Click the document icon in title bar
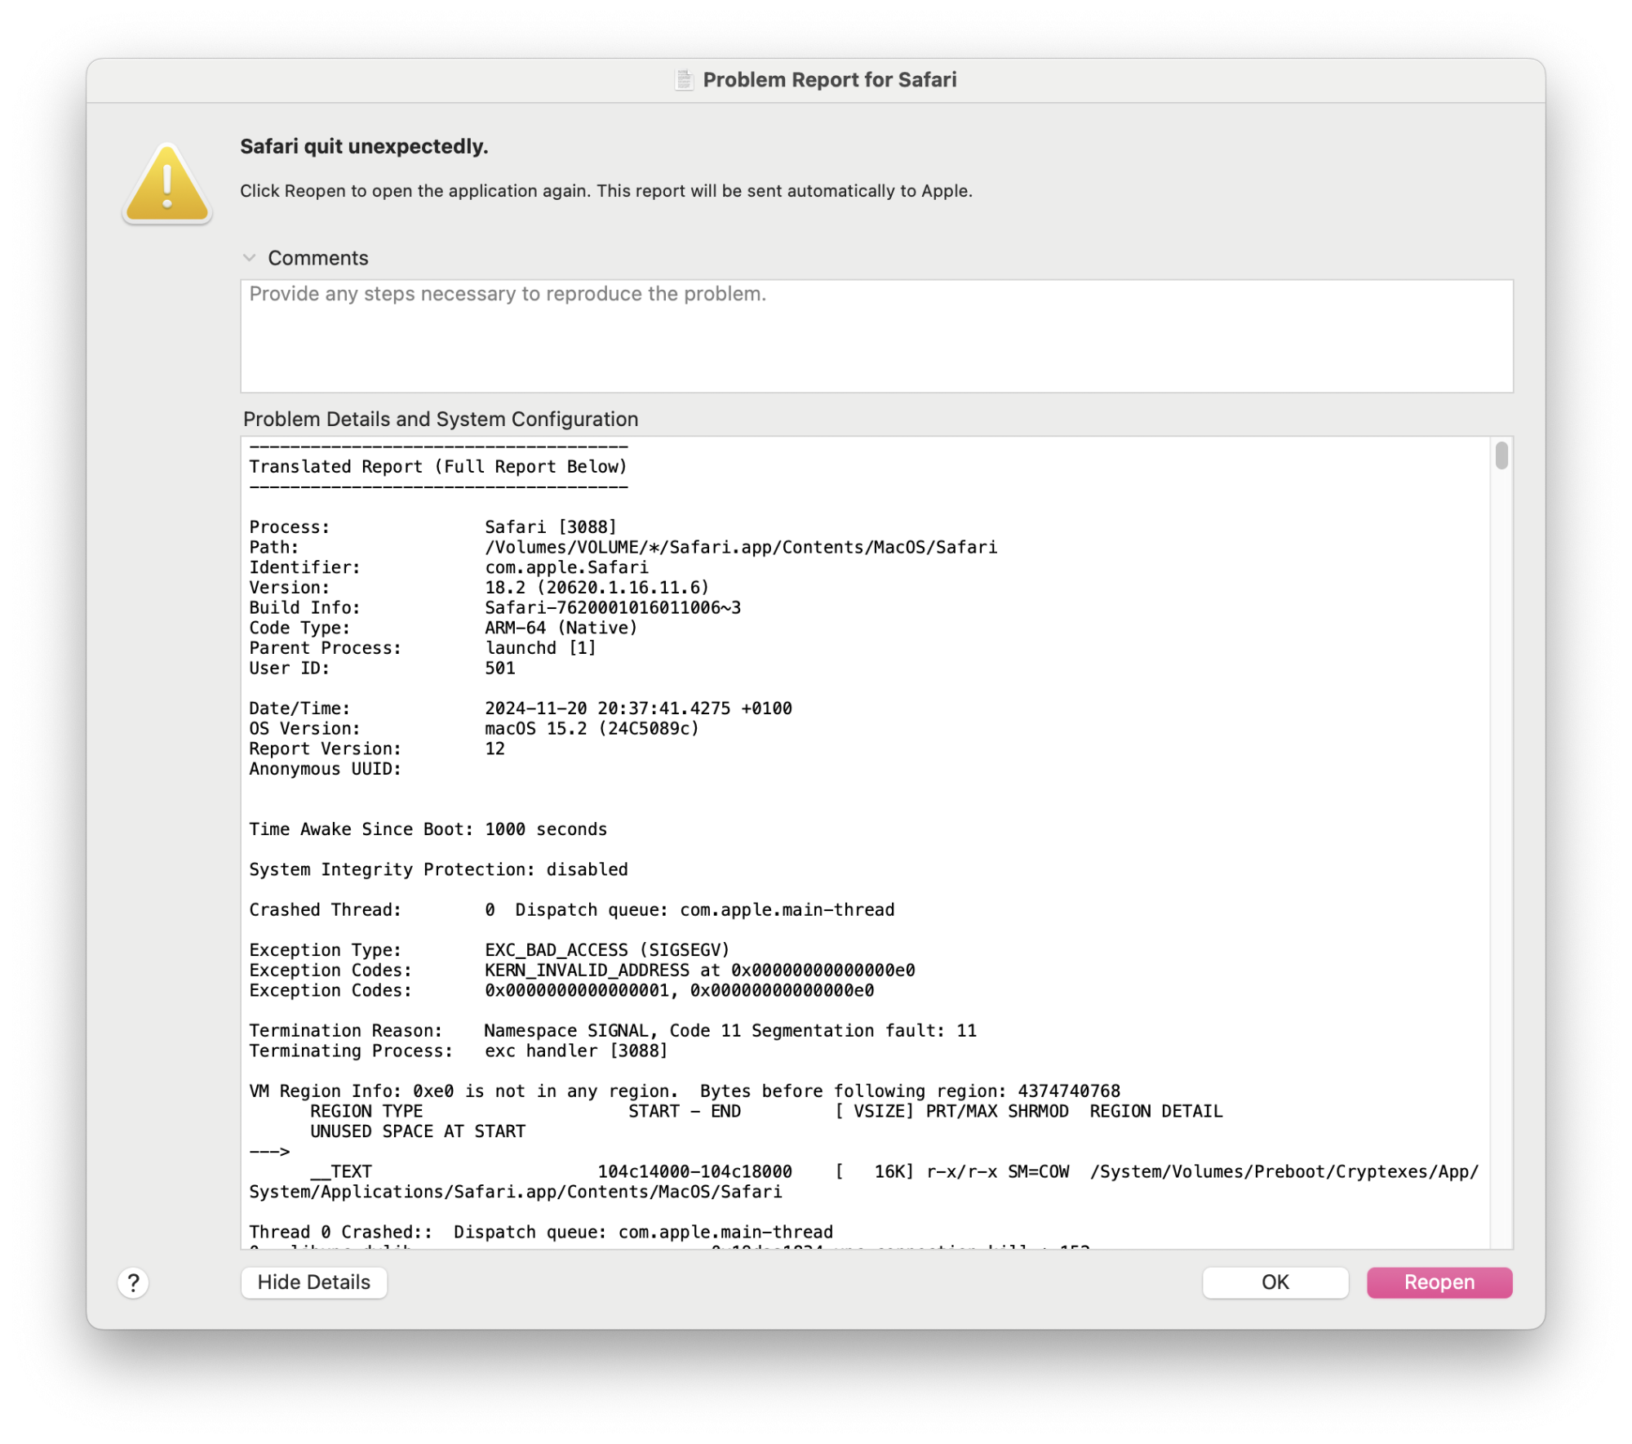1632x1444 pixels. point(684,80)
